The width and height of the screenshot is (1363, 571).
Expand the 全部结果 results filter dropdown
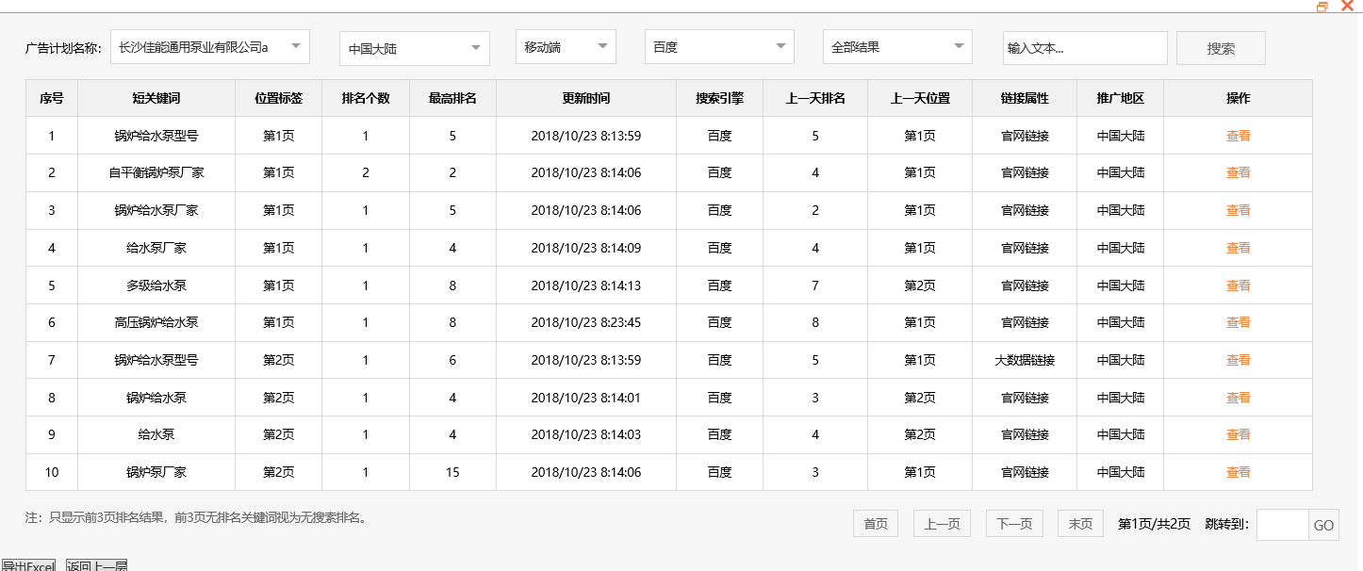point(896,45)
